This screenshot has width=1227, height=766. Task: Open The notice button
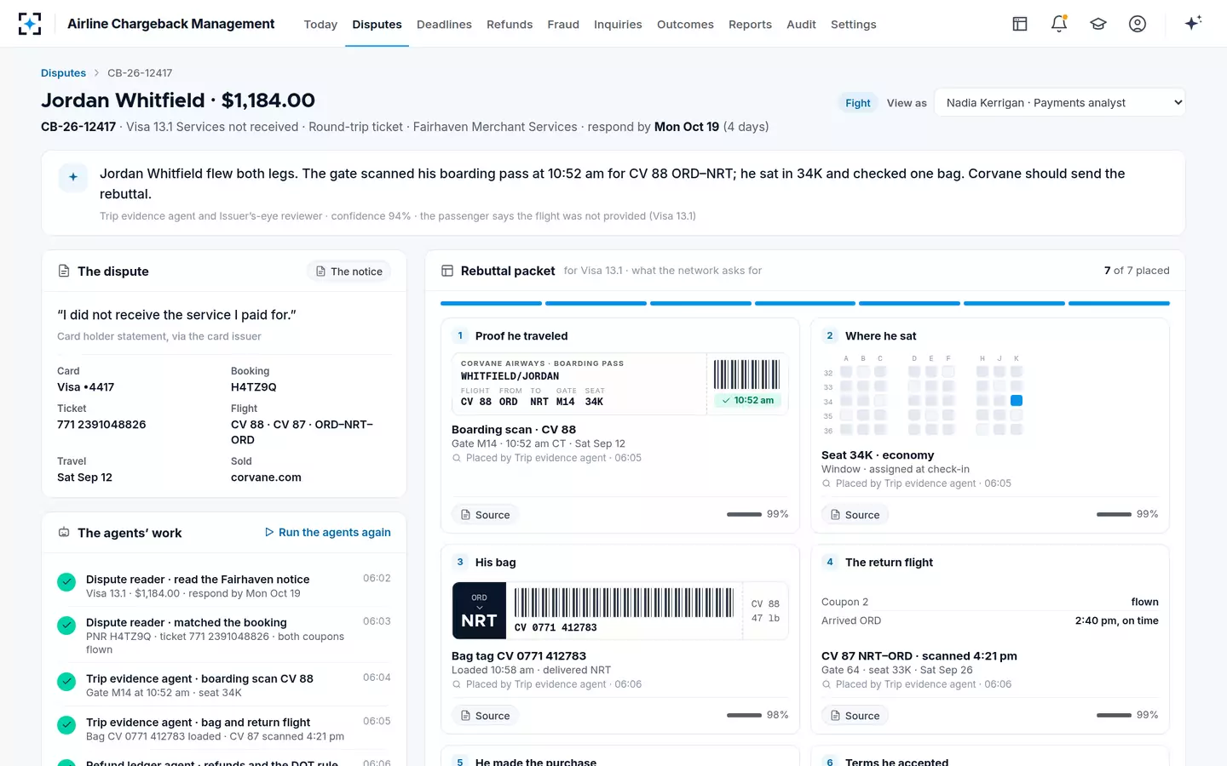pos(349,272)
